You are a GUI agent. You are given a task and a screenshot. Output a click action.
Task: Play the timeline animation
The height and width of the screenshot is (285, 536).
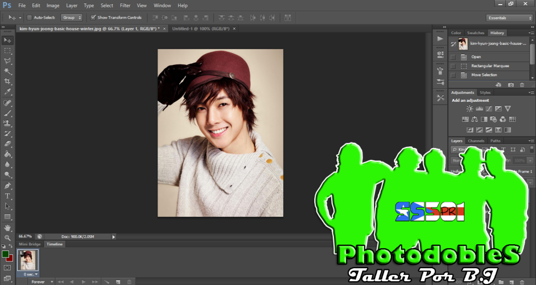click(x=83, y=282)
